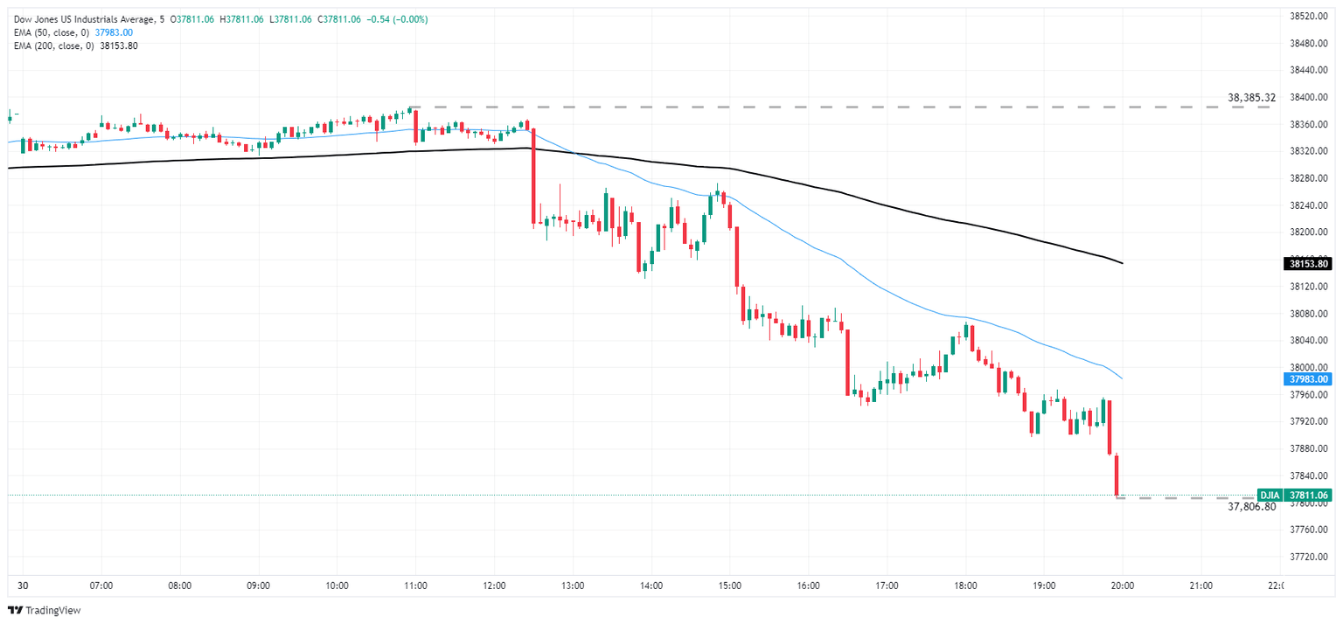1343x624 pixels.
Task: Select the 37,806.80 low level label
Action: [1251, 506]
